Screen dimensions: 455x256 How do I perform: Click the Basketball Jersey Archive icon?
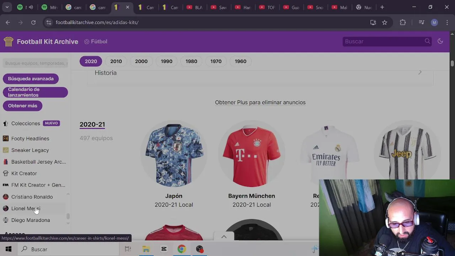(x=6, y=162)
